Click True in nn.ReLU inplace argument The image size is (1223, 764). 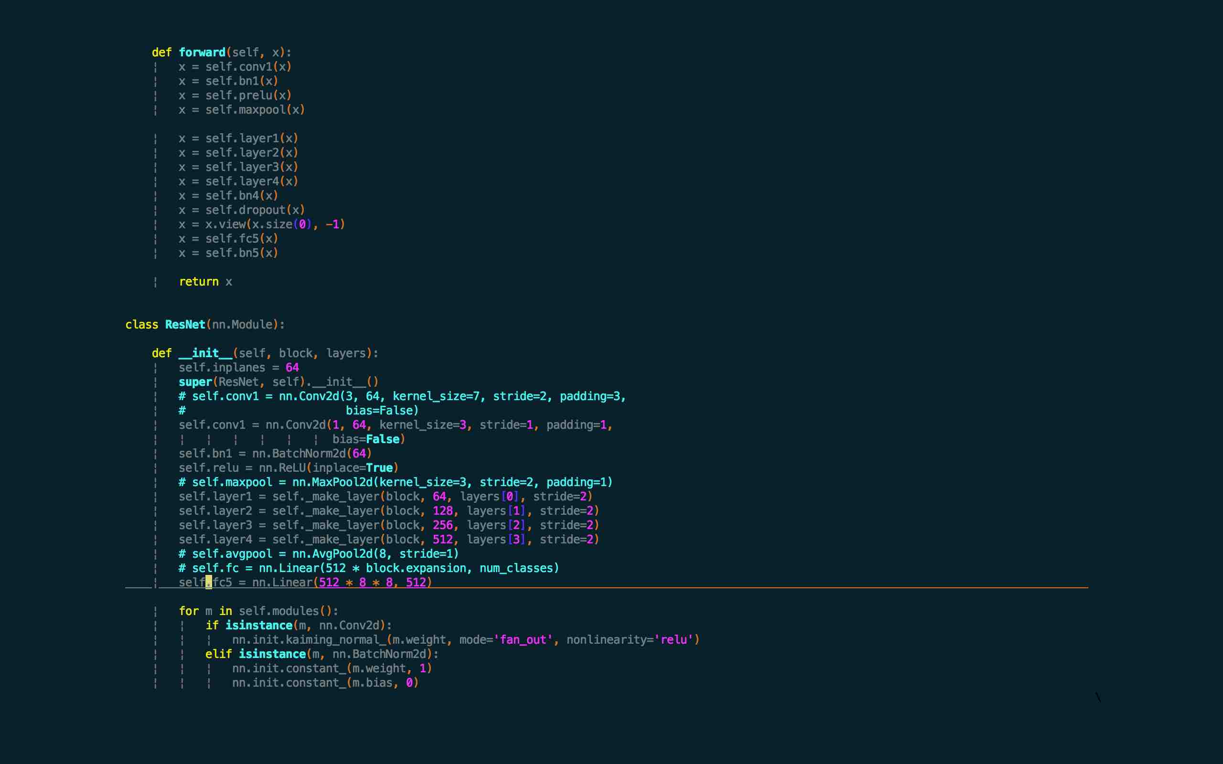click(x=379, y=468)
